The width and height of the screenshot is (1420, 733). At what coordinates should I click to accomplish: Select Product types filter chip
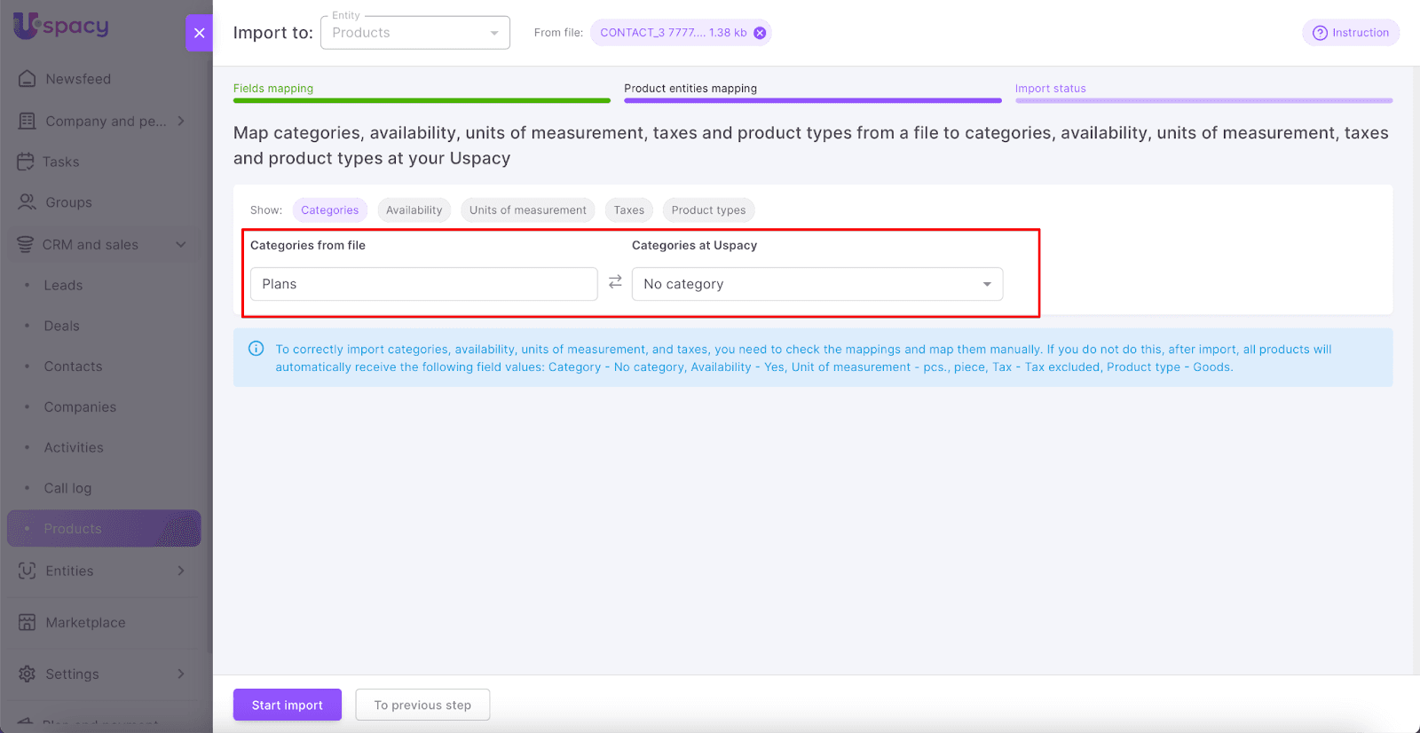coord(708,210)
